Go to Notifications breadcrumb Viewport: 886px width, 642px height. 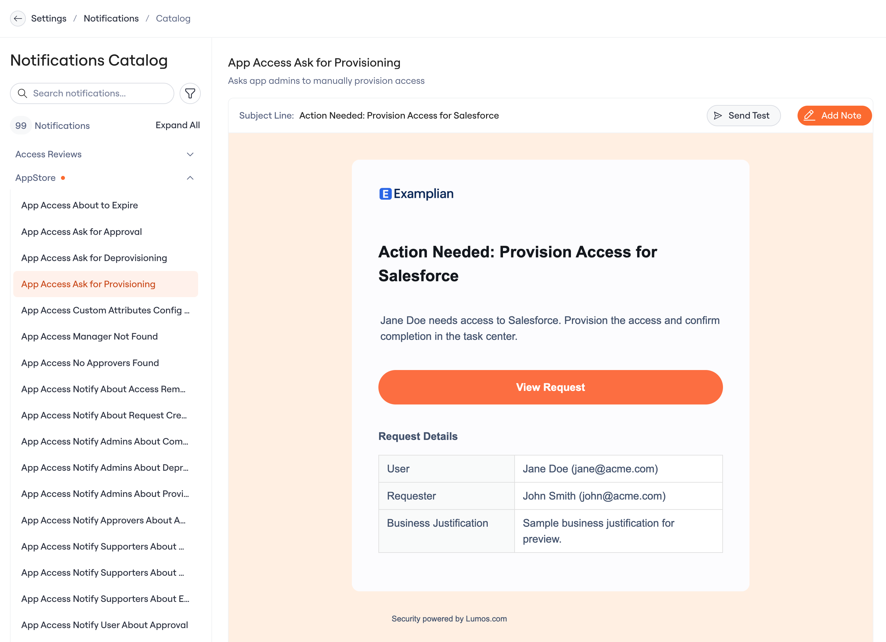[111, 18]
